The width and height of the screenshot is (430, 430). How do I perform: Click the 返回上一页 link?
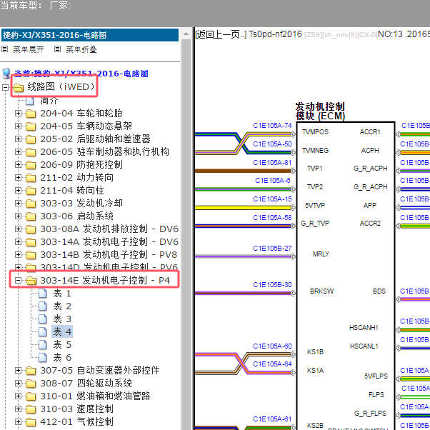click(219, 34)
